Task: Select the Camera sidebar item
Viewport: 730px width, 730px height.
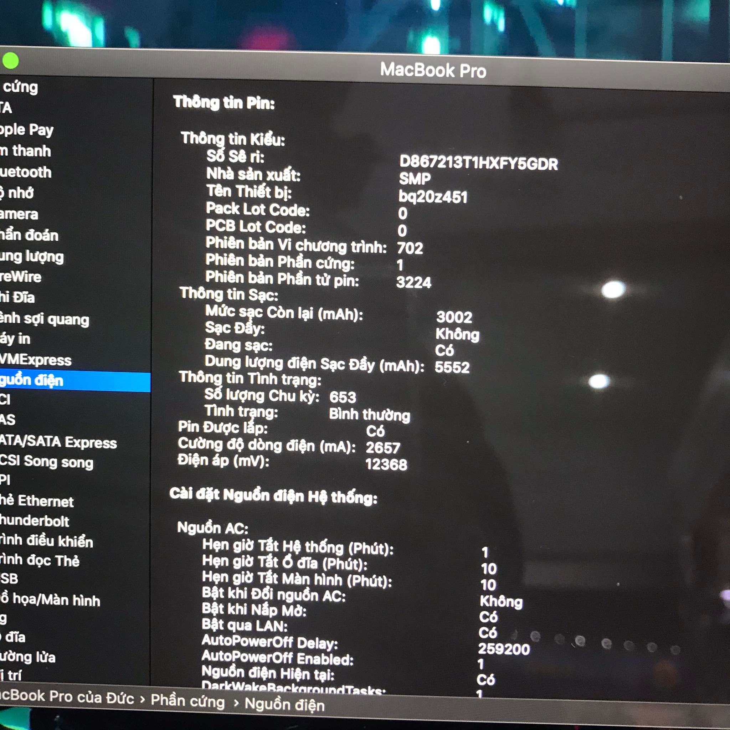Action: coord(19,214)
